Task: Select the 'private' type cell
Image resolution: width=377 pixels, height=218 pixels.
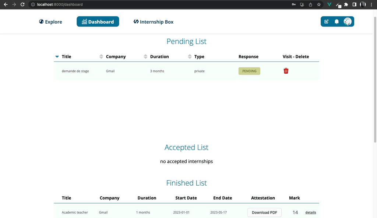Action: pyautogui.click(x=199, y=71)
